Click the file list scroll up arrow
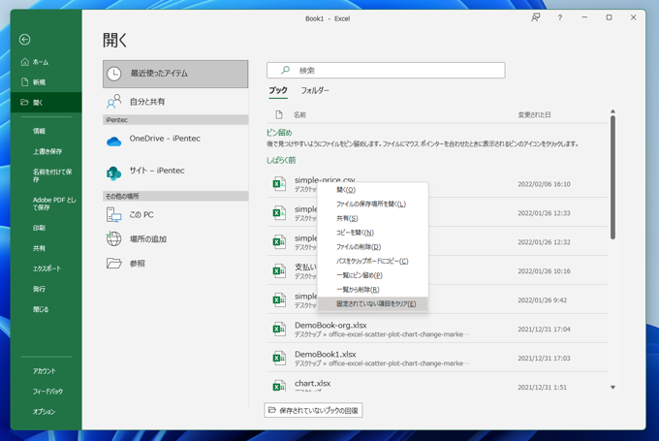 612,111
